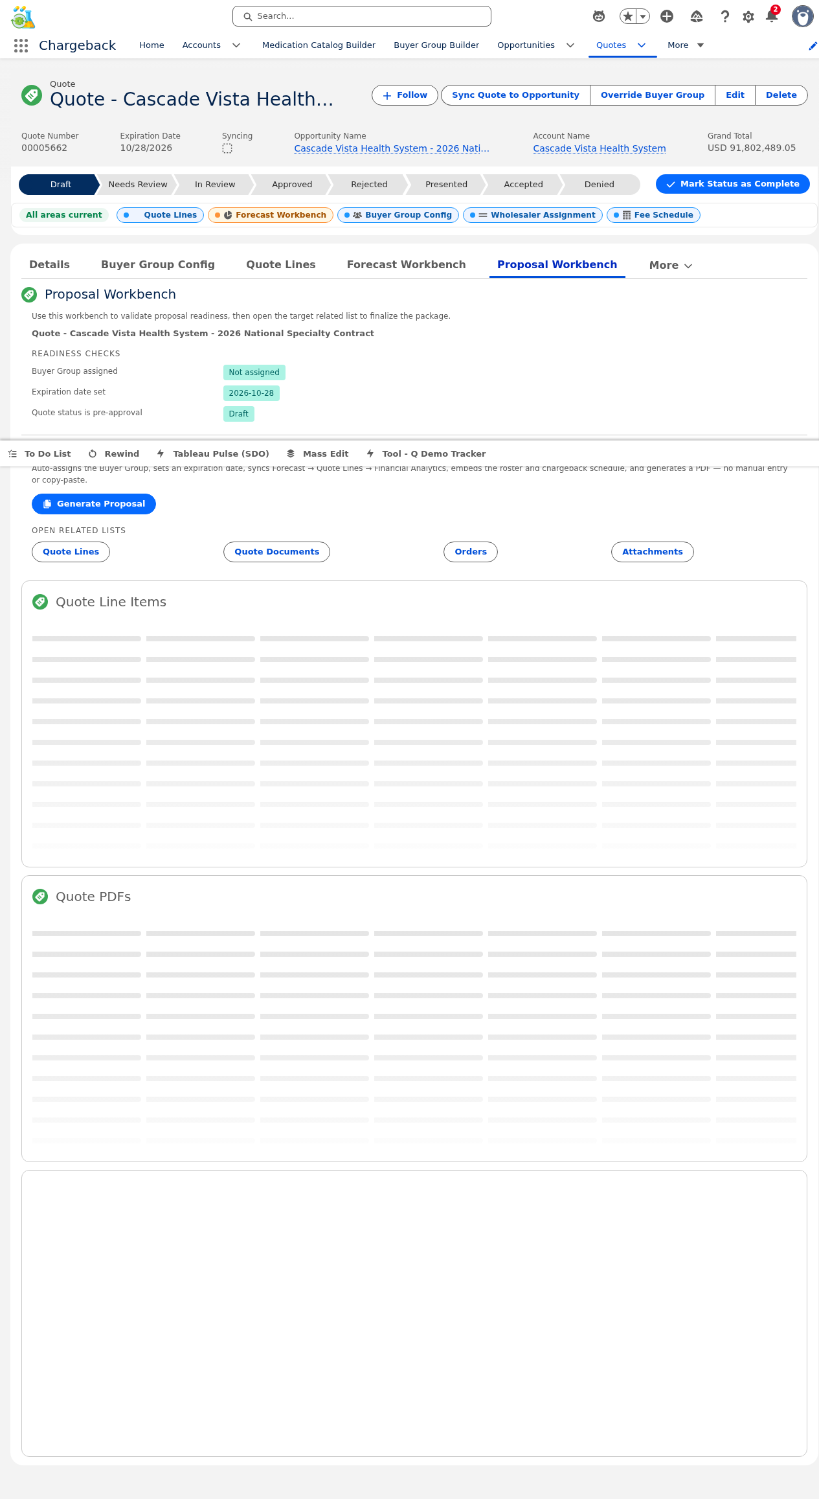Open the Accounts nav tab
819x1499 pixels.
pos(201,45)
